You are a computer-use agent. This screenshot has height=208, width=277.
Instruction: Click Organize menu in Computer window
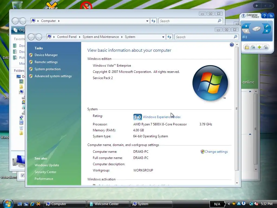(x=19, y=30)
